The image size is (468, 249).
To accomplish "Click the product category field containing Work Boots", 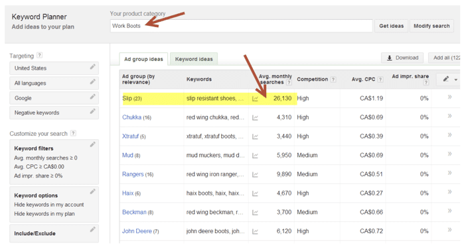I will point(241,26).
